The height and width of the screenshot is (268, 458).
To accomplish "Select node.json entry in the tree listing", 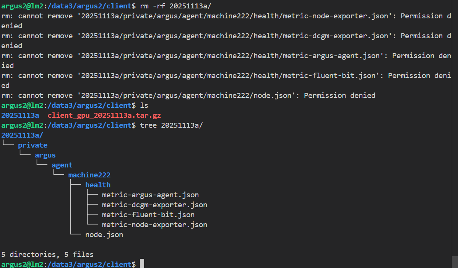I will (x=104, y=235).
